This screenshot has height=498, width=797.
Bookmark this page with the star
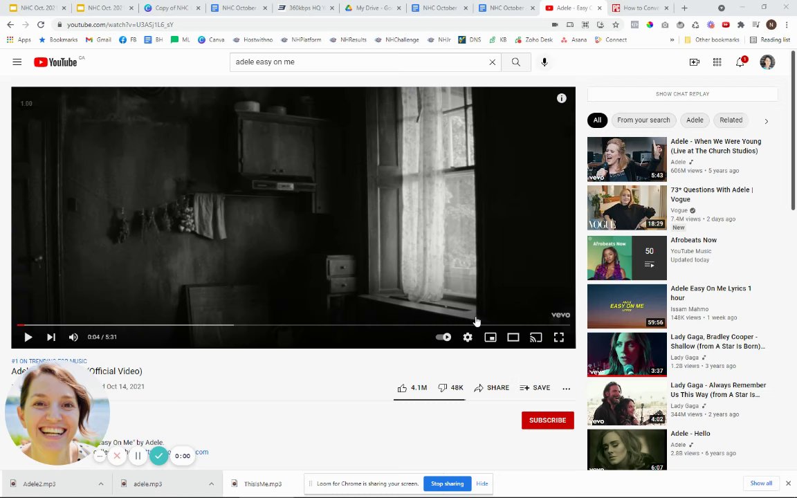click(x=616, y=24)
